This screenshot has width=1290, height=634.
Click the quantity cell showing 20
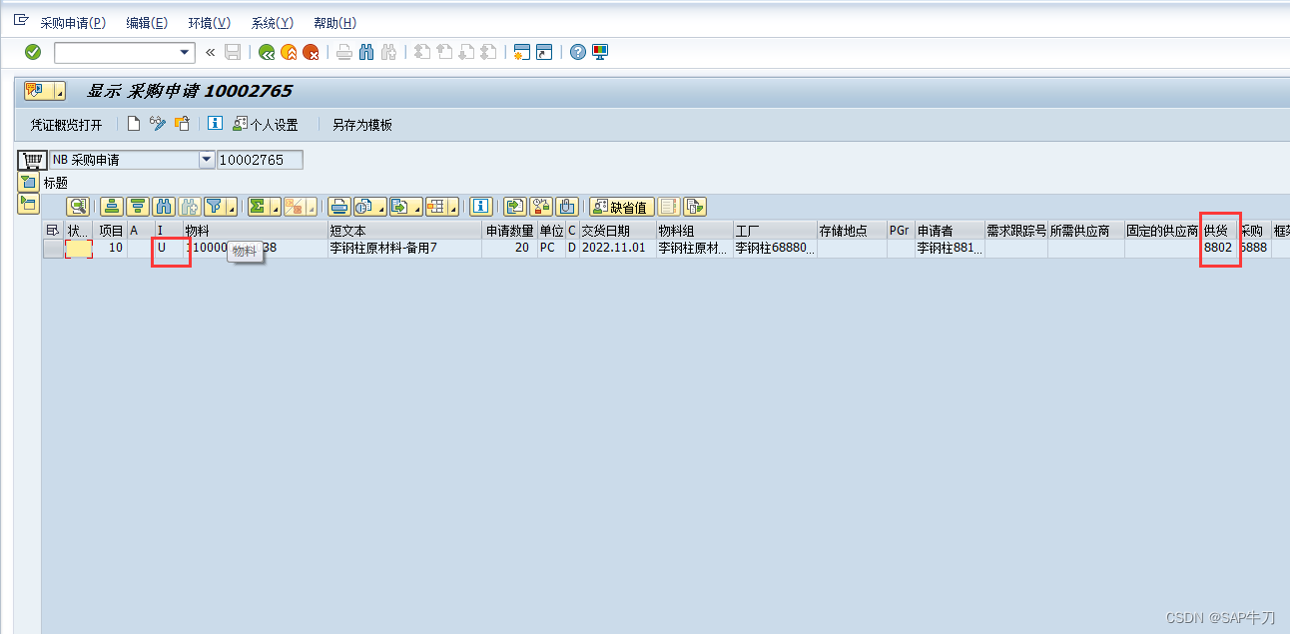coord(510,249)
